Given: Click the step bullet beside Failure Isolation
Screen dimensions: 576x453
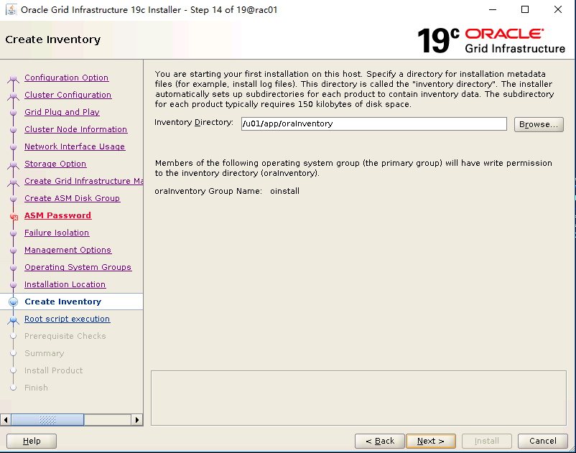Looking at the screenshot, I should [x=13, y=233].
